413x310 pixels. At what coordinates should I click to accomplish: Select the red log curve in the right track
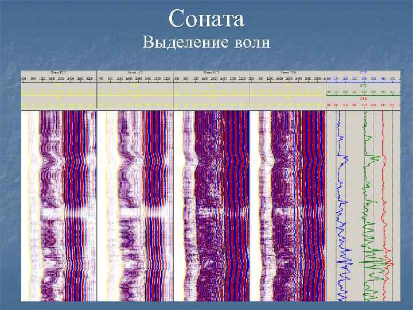pyautogui.click(x=388, y=206)
